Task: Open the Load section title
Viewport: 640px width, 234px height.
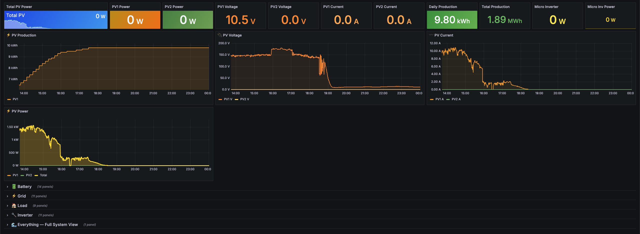Action: pyautogui.click(x=22, y=205)
